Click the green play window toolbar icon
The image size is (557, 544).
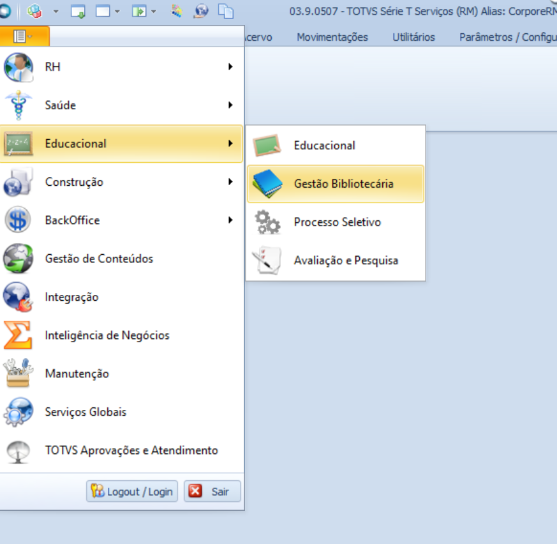point(139,11)
